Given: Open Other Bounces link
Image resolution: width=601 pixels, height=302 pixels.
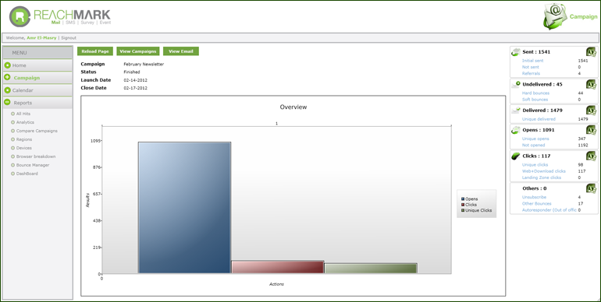Looking at the screenshot, I should pos(537,204).
